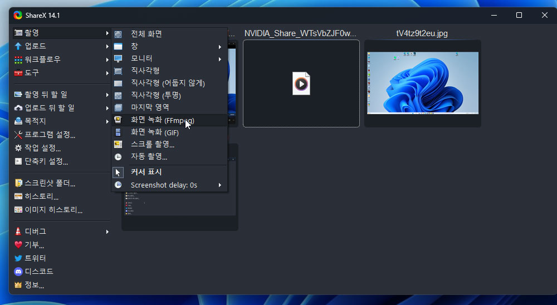Select the tV4tz9t2eu.jpg desktop thumbnail
The height and width of the screenshot is (305, 557).
click(423, 83)
